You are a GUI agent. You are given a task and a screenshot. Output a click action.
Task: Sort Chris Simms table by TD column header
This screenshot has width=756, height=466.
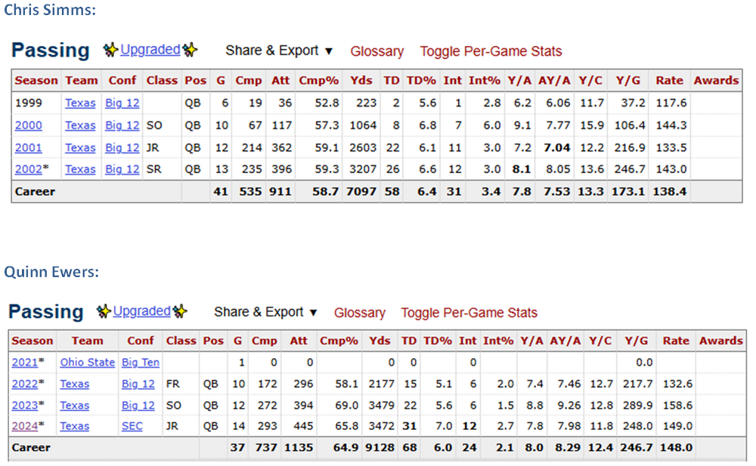click(x=391, y=81)
